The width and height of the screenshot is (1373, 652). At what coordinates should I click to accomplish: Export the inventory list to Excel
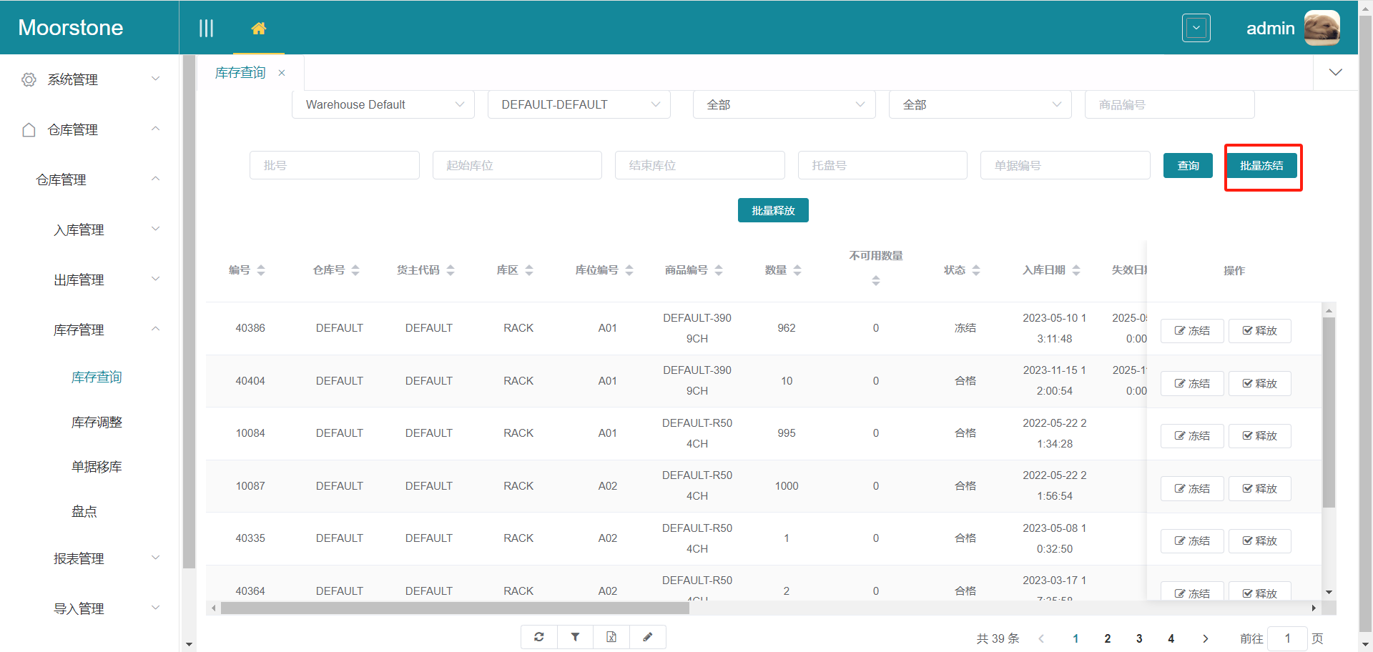coord(611,636)
